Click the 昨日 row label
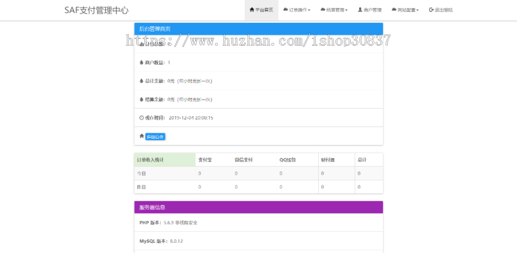This screenshot has width=517, height=253. [x=141, y=187]
